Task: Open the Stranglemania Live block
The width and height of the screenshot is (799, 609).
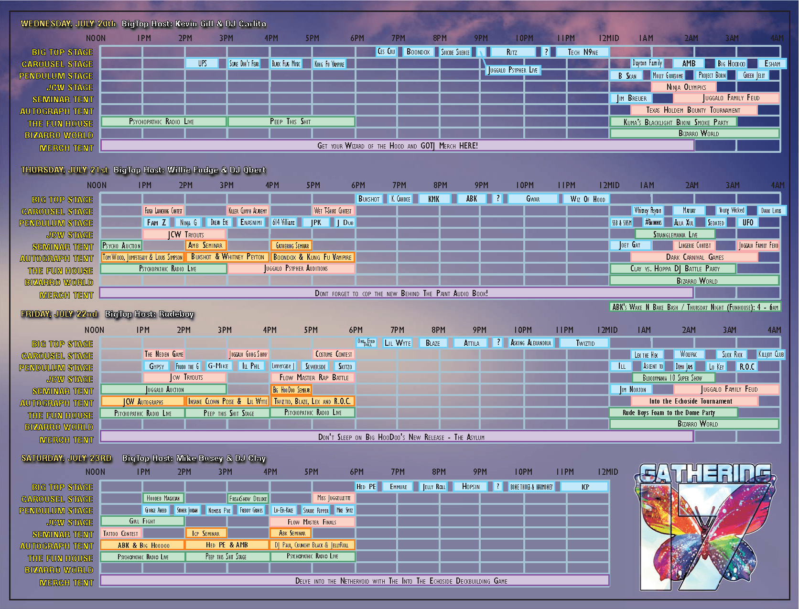Action: (675, 234)
